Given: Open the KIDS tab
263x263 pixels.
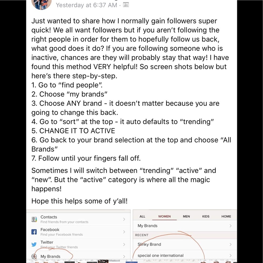Looking at the screenshot, I should click(x=206, y=216).
